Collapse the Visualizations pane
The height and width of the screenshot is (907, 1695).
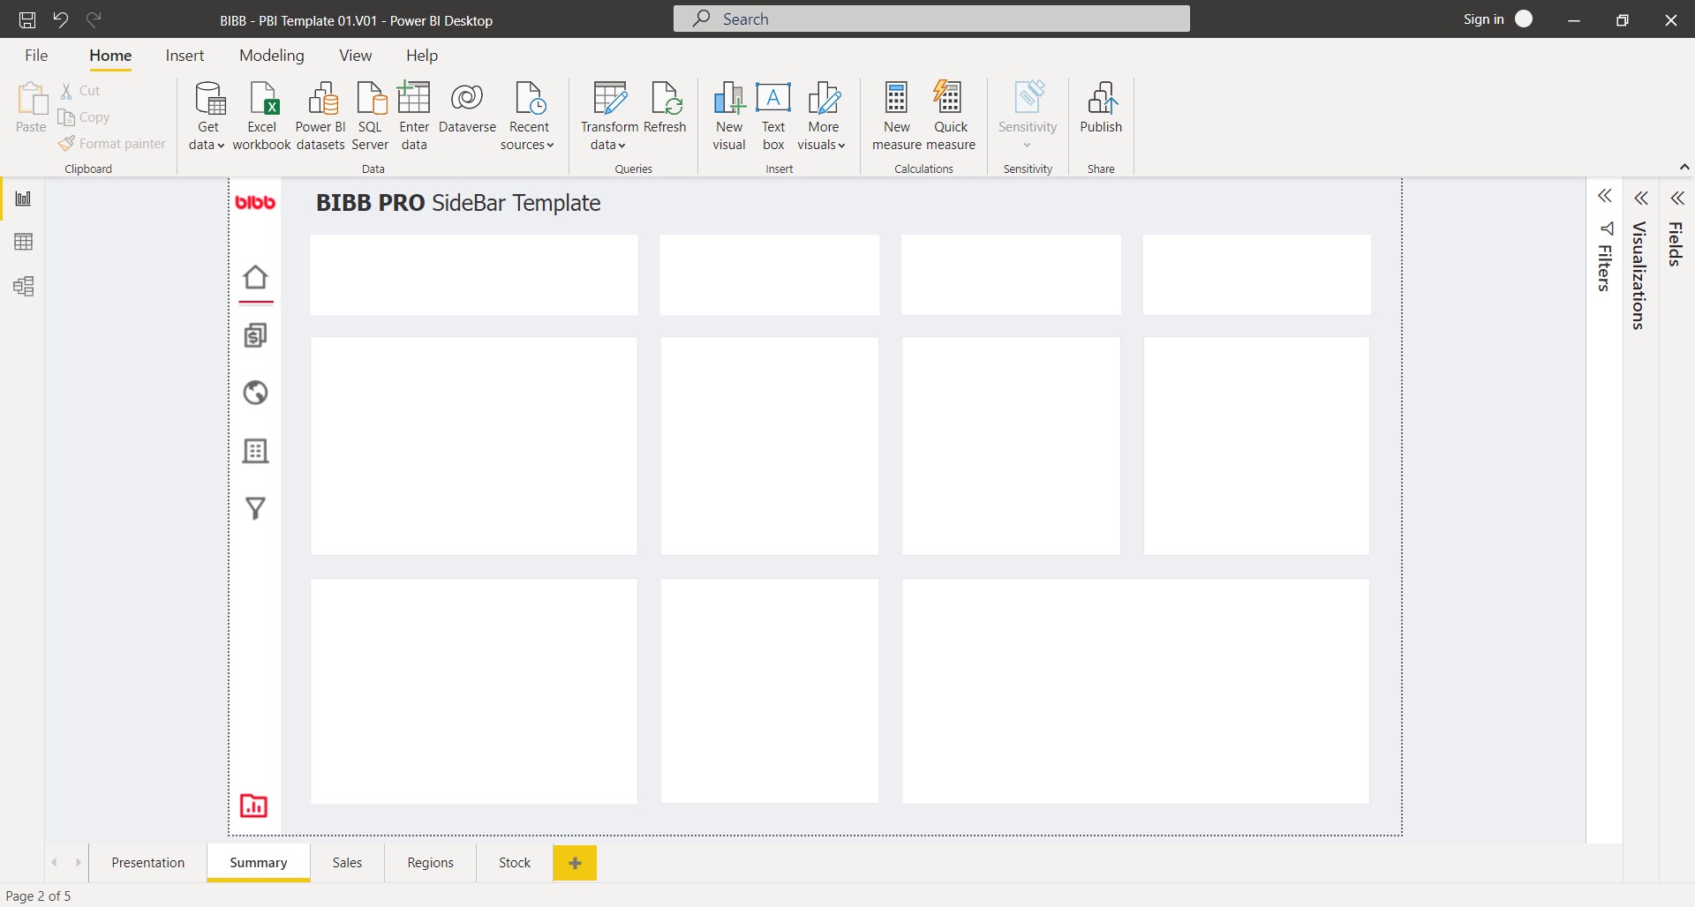tap(1641, 199)
